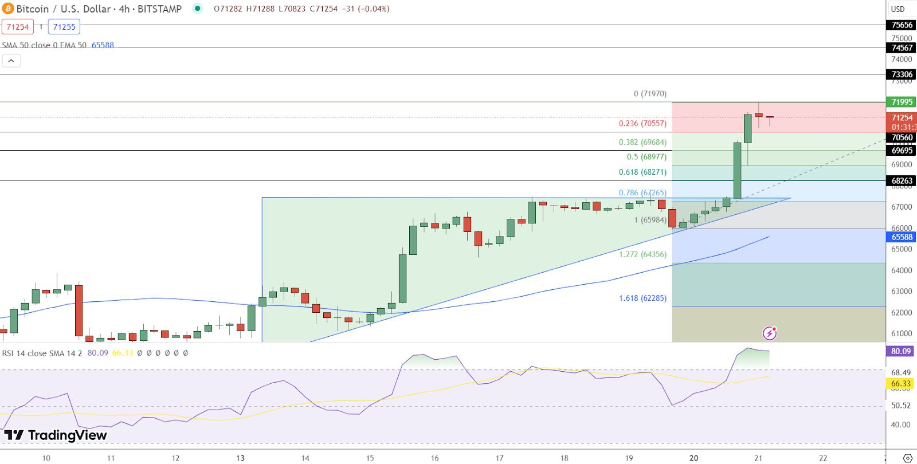Click the yellow 66.33 RSI label
Image resolution: width=917 pixels, height=464 pixels.
coord(900,384)
